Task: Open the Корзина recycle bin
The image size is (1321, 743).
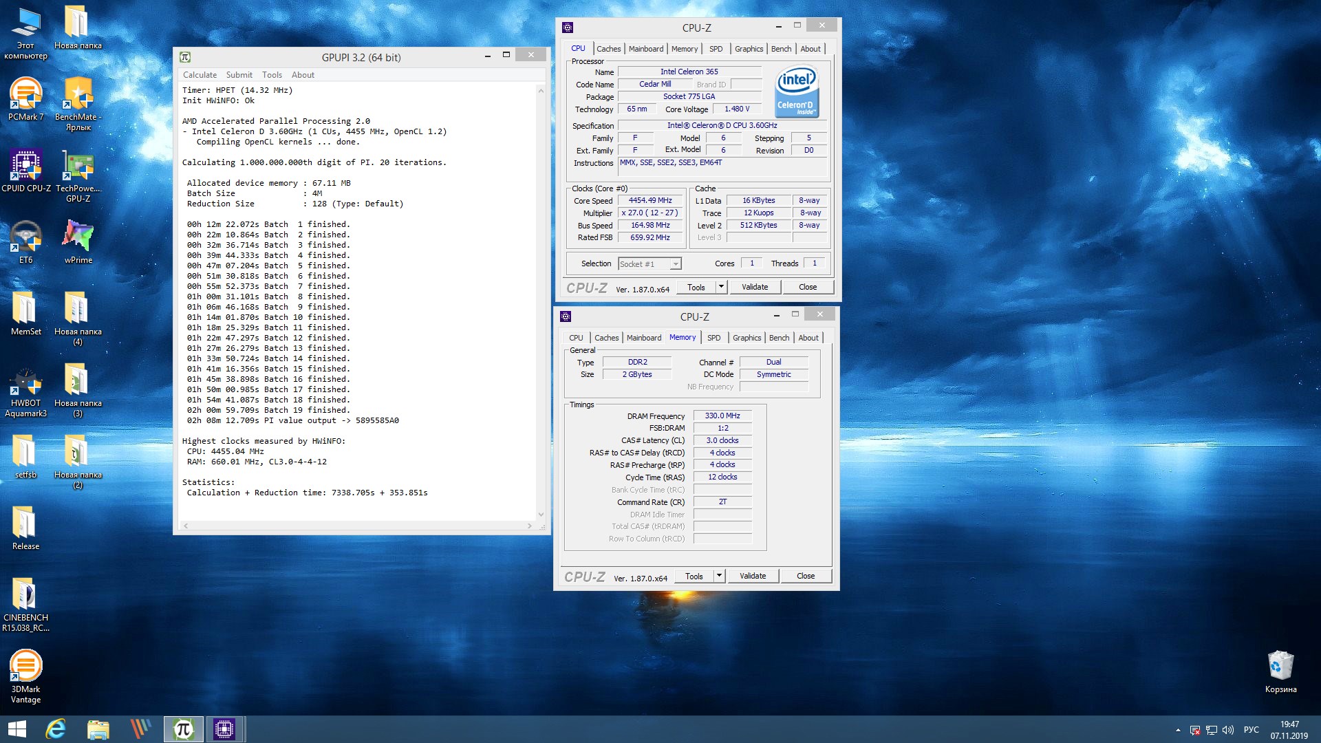Action: (1280, 672)
